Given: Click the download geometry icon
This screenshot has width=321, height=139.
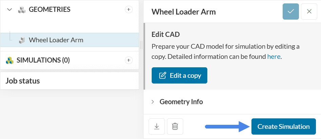Looking at the screenshot, I should click(156, 126).
